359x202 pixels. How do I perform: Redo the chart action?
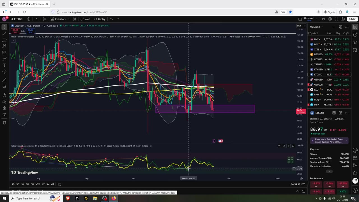coord(118,19)
